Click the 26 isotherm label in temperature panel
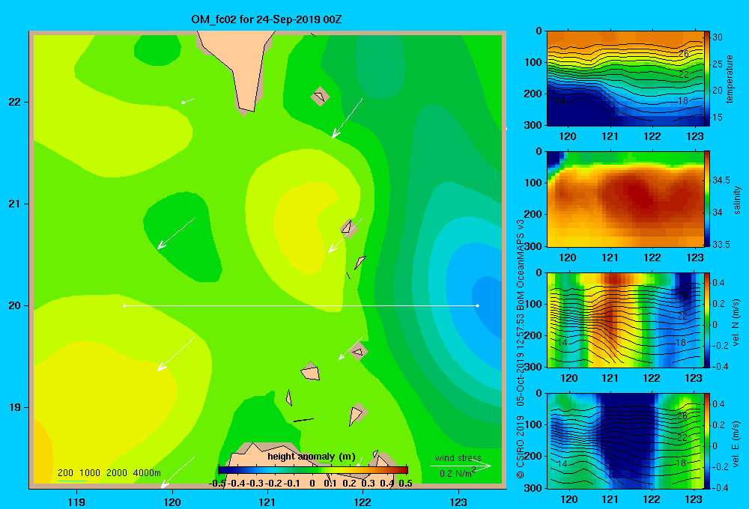The image size is (749, 509). click(x=684, y=53)
